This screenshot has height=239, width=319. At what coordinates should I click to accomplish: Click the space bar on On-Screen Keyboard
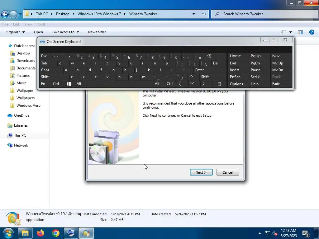(120, 84)
